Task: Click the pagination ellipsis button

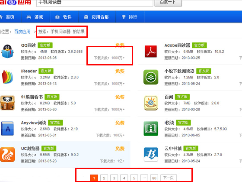Action: point(144,178)
